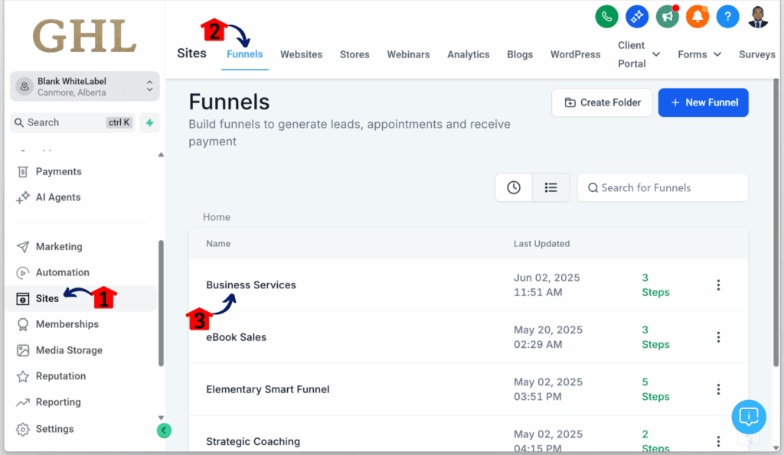Click the Home breadcrumb

click(x=217, y=217)
